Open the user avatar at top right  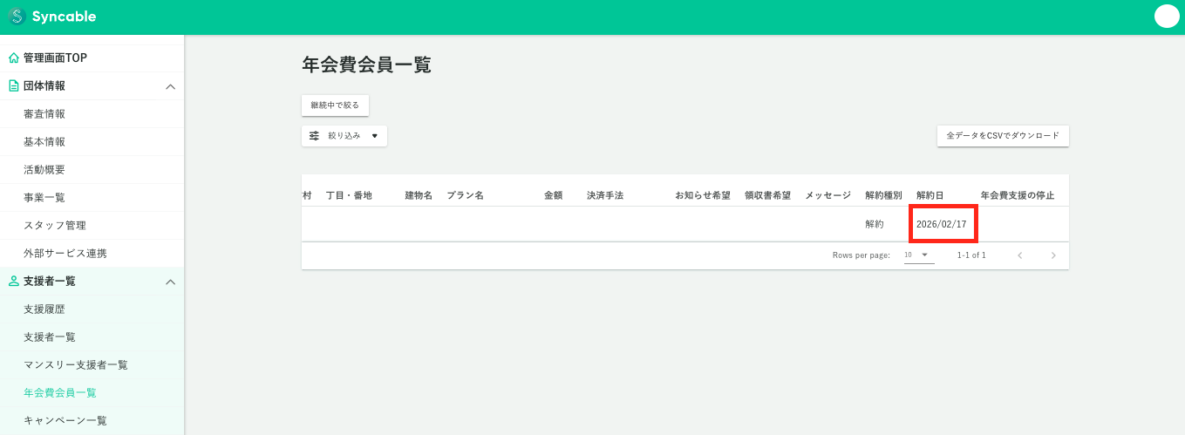coord(1166,17)
